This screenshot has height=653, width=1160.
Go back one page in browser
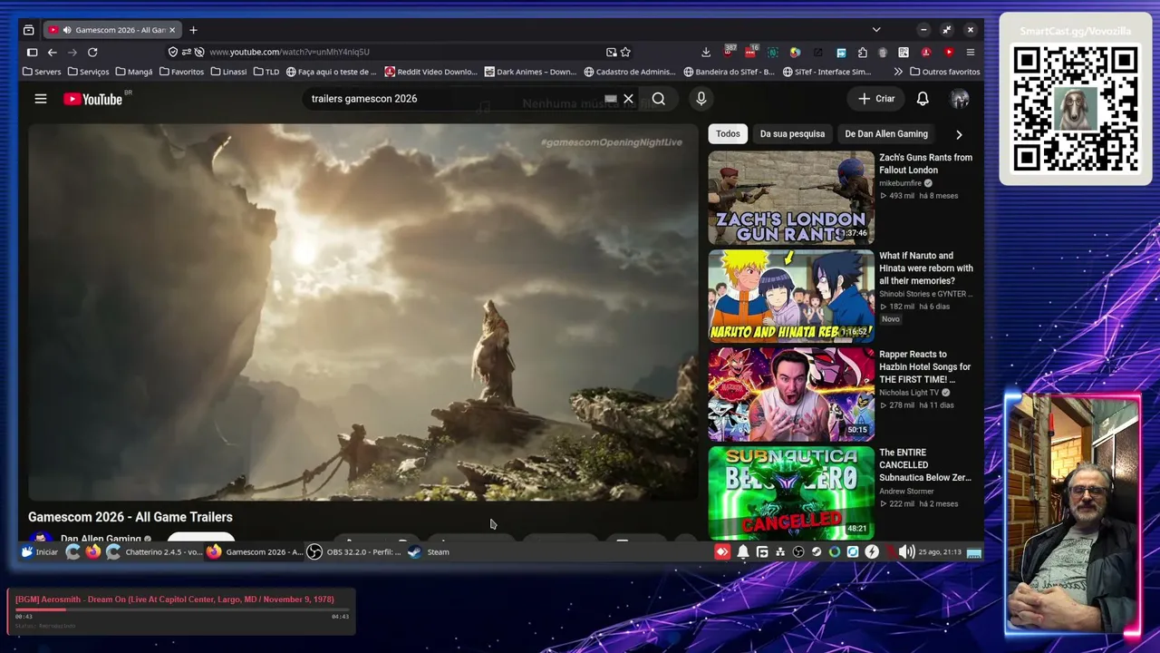click(x=53, y=52)
